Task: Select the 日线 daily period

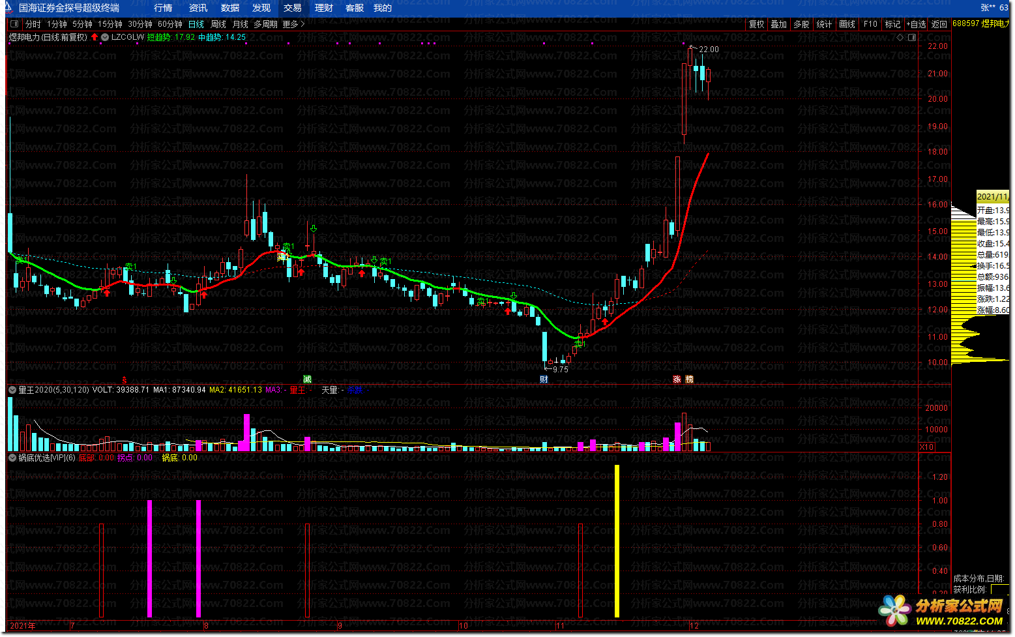Action: (196, 24)
